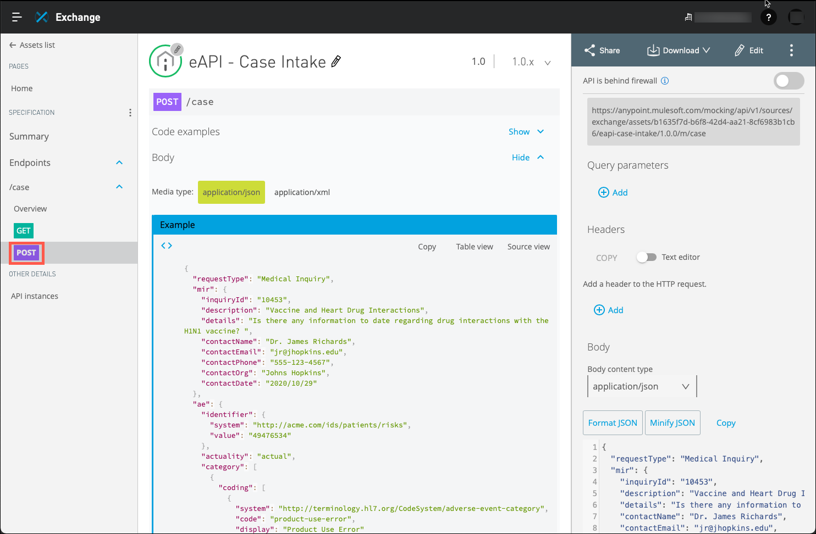Click "contactName" value Dr. James Richards in example

tap(308, 342)
